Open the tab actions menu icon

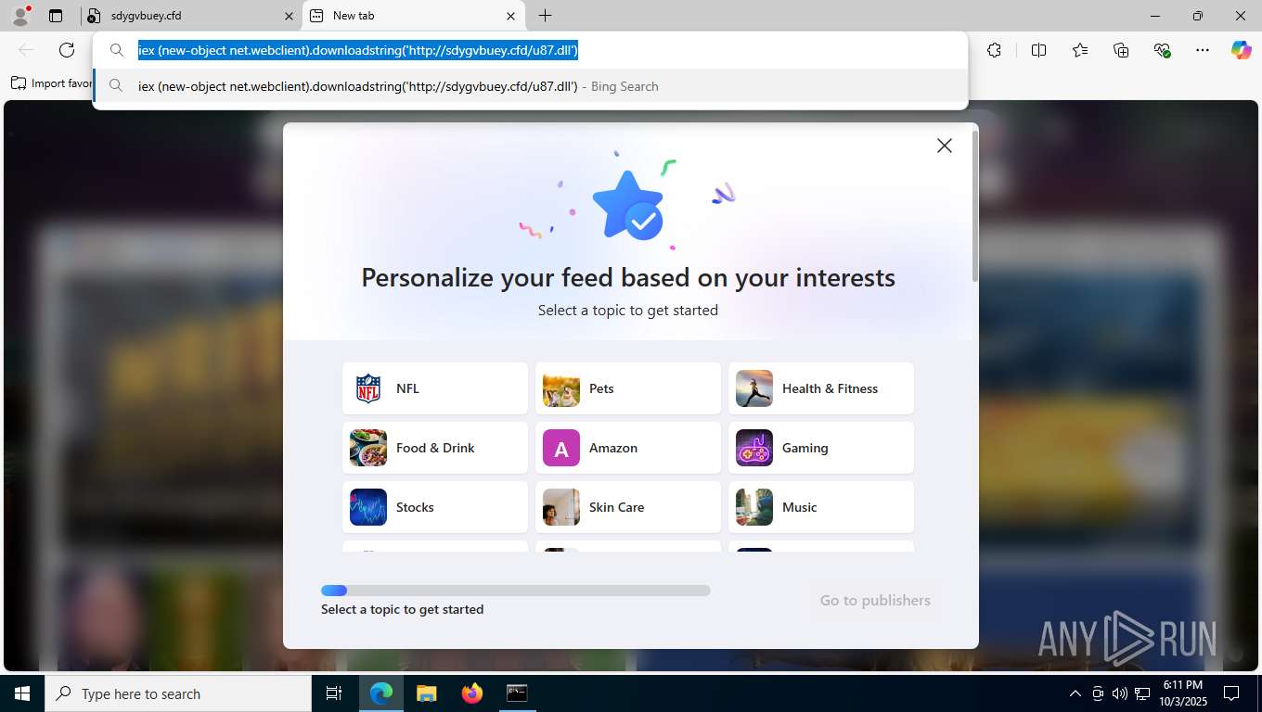coord(56,16)
